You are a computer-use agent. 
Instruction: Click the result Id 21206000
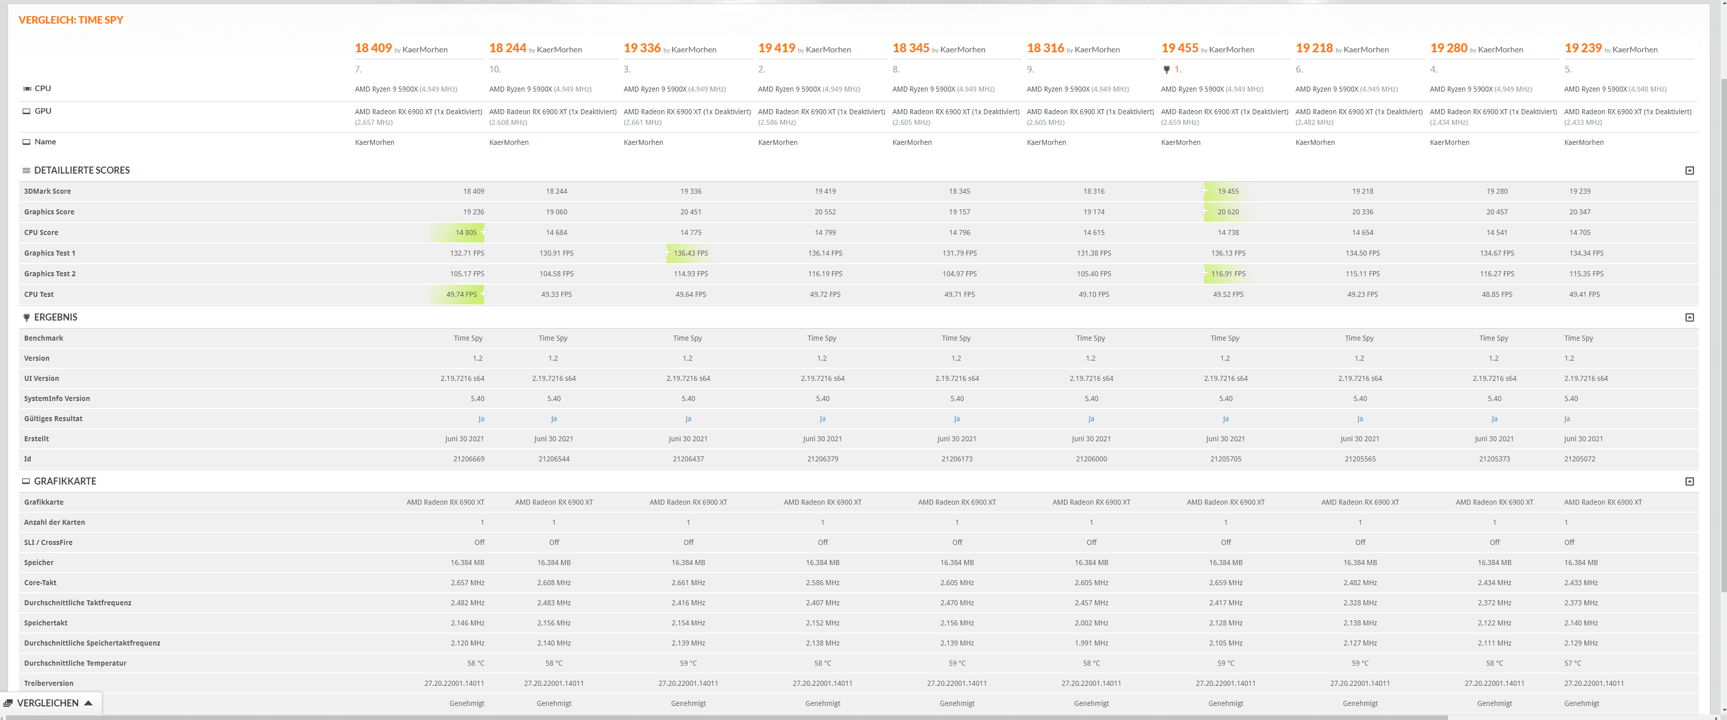tap(1091, 459)
